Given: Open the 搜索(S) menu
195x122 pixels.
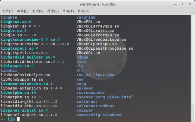Looking at the screenshot, I should coord(53,11).
